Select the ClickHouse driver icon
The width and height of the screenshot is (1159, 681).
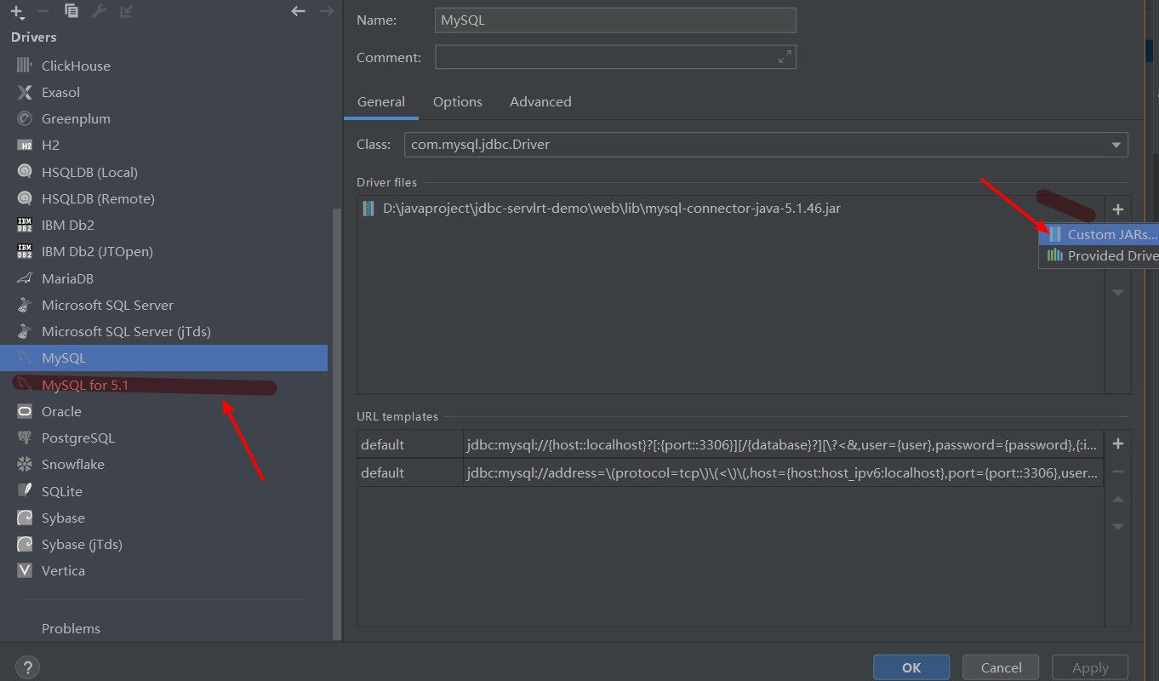click(x=25, y=66)
